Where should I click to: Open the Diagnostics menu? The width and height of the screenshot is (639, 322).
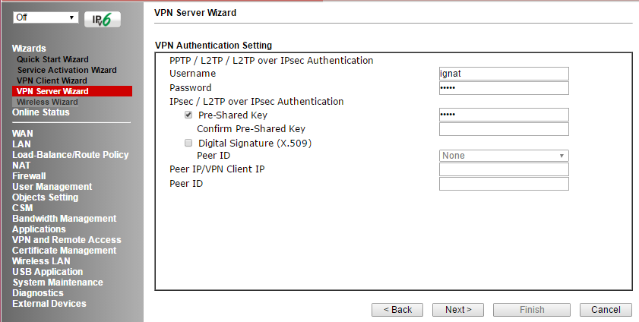38,292
